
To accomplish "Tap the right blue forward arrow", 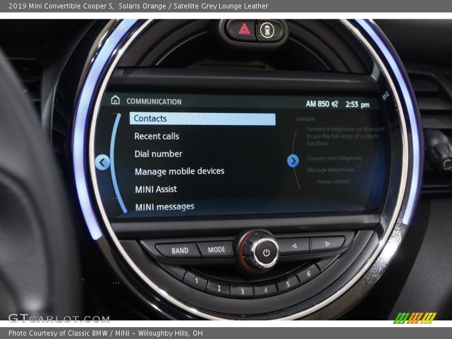I will 293,160.
